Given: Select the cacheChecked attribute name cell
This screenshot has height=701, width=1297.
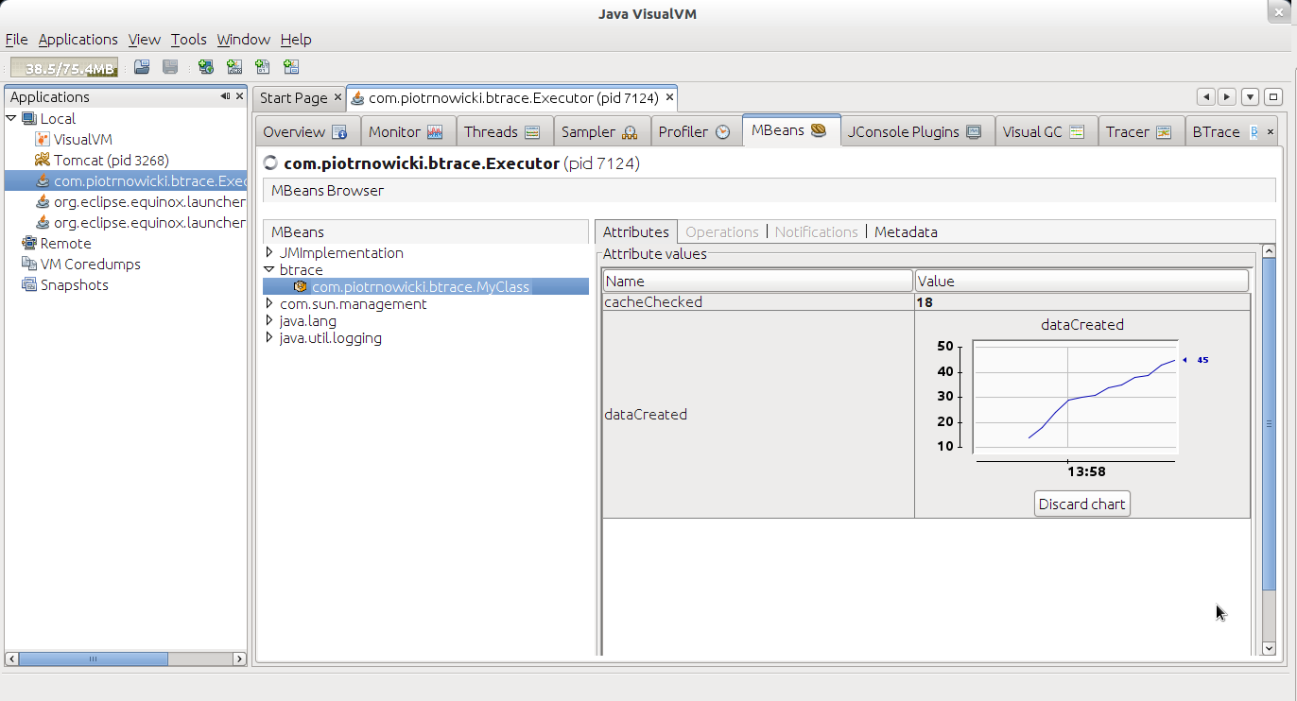Looking at the screenshot, I should coord(758,302).
